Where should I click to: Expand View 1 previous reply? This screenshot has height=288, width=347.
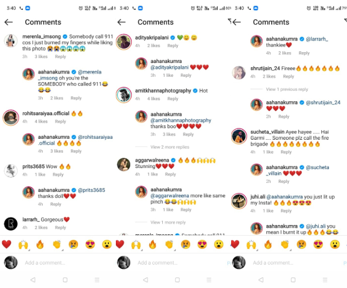(287, 89)
